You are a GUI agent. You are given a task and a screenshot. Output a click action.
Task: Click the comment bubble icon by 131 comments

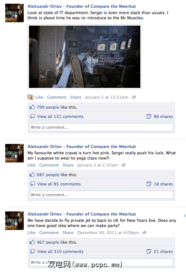click(x=32, y=116)
